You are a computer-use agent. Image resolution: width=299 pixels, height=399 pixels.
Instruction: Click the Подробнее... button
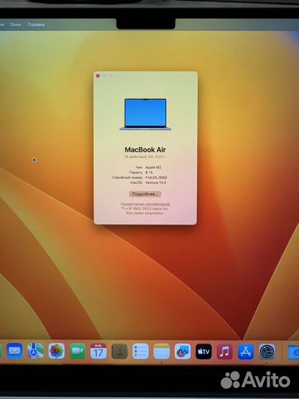click(x=145, y=194)
